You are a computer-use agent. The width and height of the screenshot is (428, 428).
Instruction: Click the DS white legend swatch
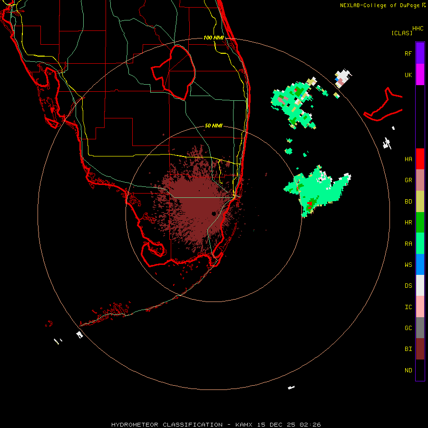click(420, 285)
